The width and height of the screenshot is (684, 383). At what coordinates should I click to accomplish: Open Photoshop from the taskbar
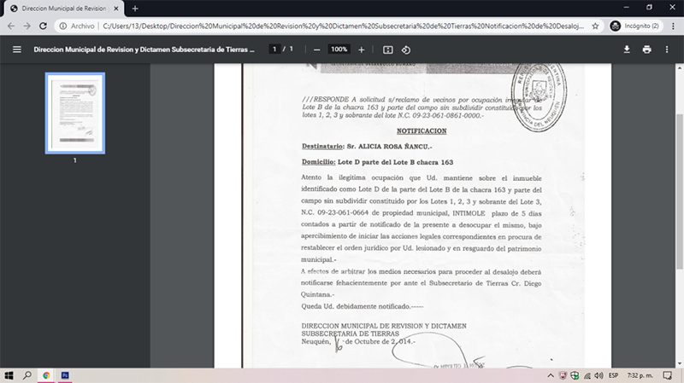pyautogui.click(x=65, y=374)
